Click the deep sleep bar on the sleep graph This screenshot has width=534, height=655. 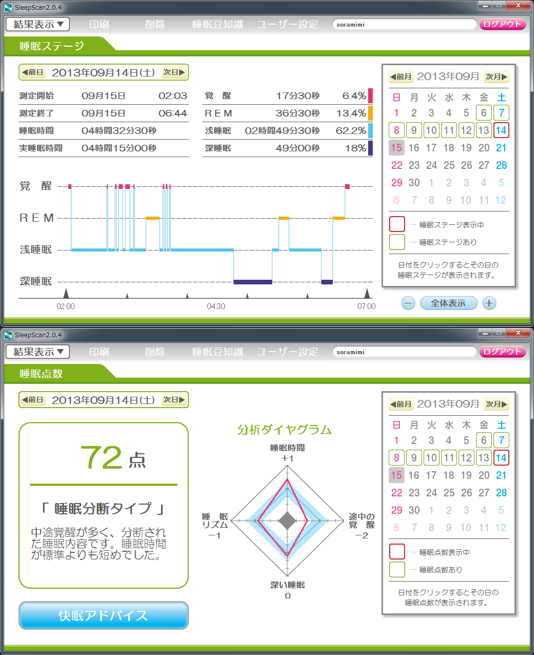pos(253,282)
